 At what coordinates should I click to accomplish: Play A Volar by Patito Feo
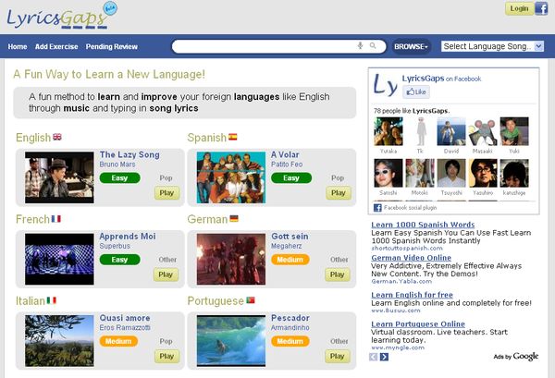[x=339, y=193]
